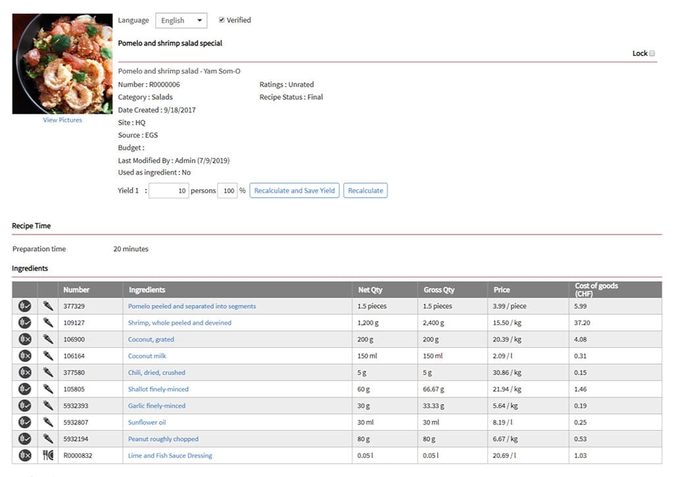673x477 pixels.
Task: Open the Language dropdown set to English
Action: click(181, 20)
